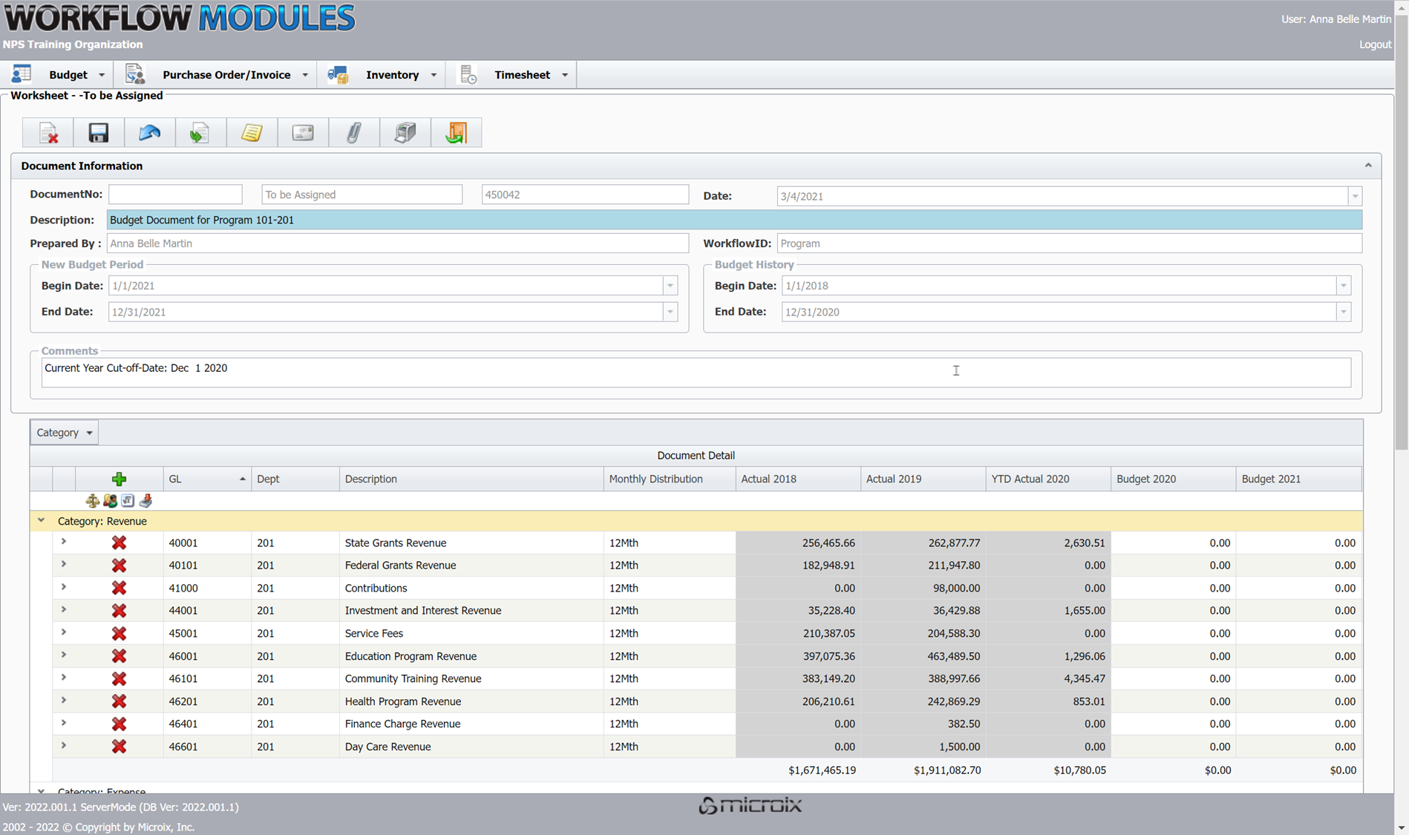Viewport: 1409px width, 835px height.
Task: Open the Inventory menu
Action: [392, 75]
